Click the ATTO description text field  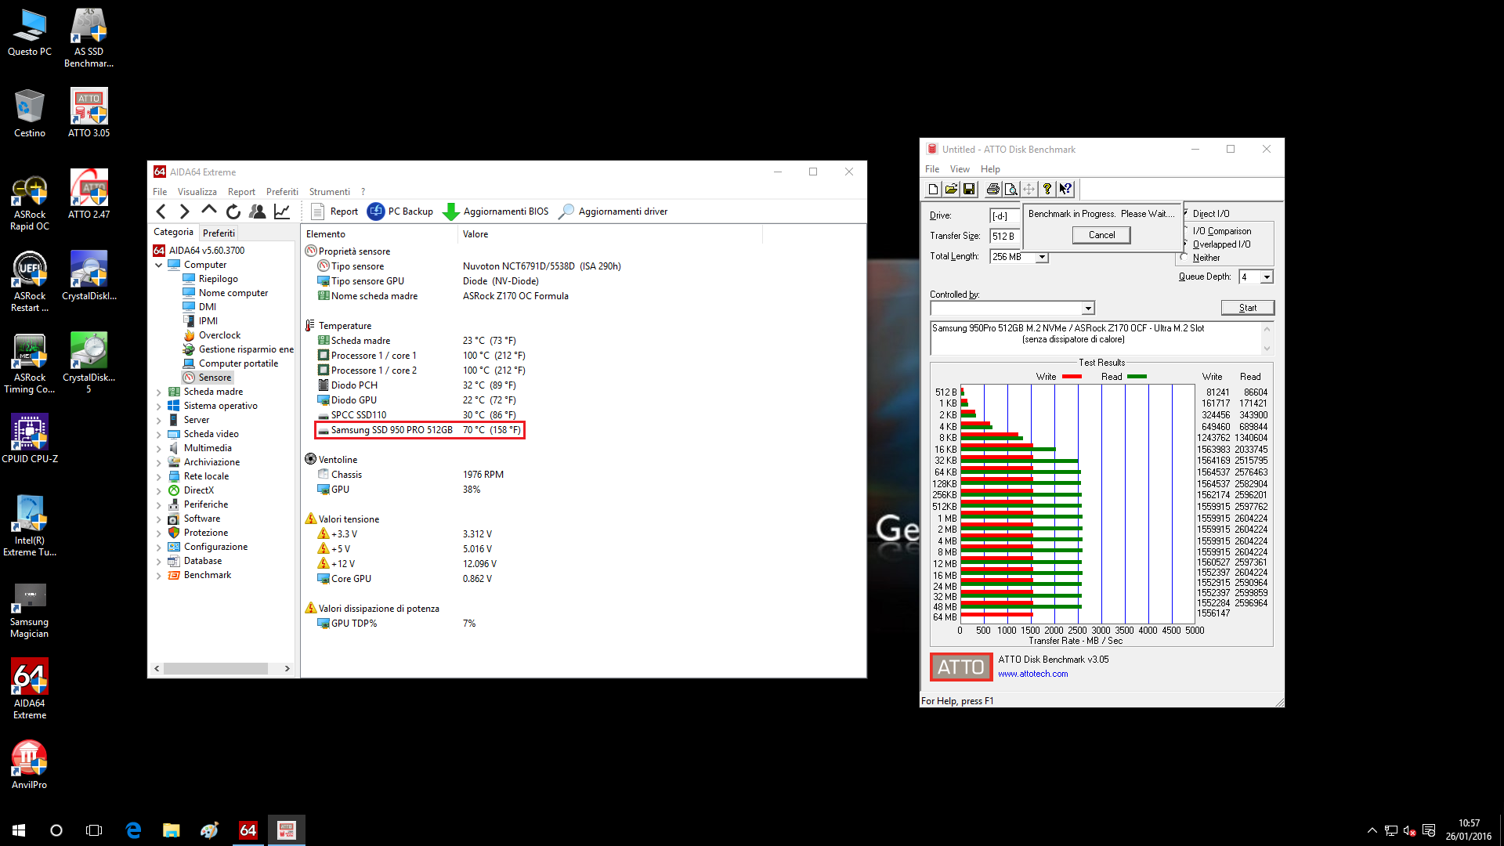pyautogui.click(x=1095, y=338)
